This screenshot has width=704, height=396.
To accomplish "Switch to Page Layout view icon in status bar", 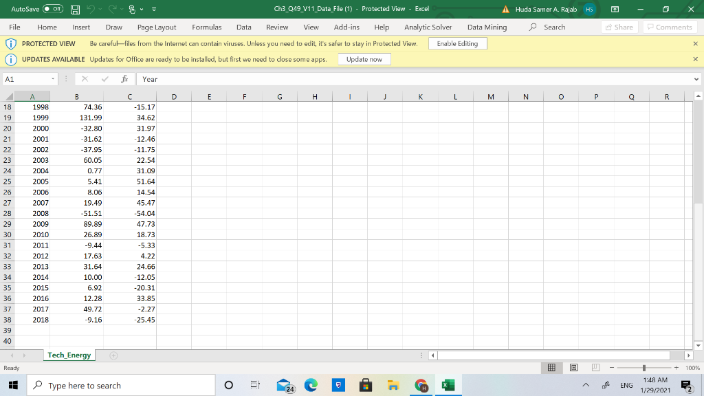I will (573, 367).
